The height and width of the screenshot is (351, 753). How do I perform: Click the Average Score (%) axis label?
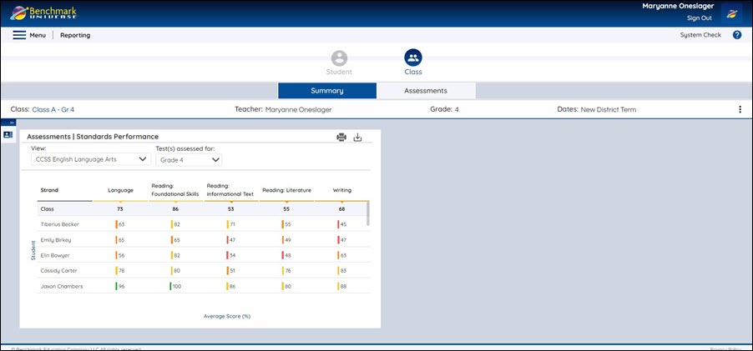click(x=227, y=316)
